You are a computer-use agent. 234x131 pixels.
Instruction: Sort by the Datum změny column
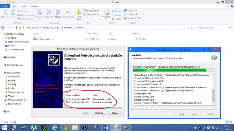tap(91, 34)
